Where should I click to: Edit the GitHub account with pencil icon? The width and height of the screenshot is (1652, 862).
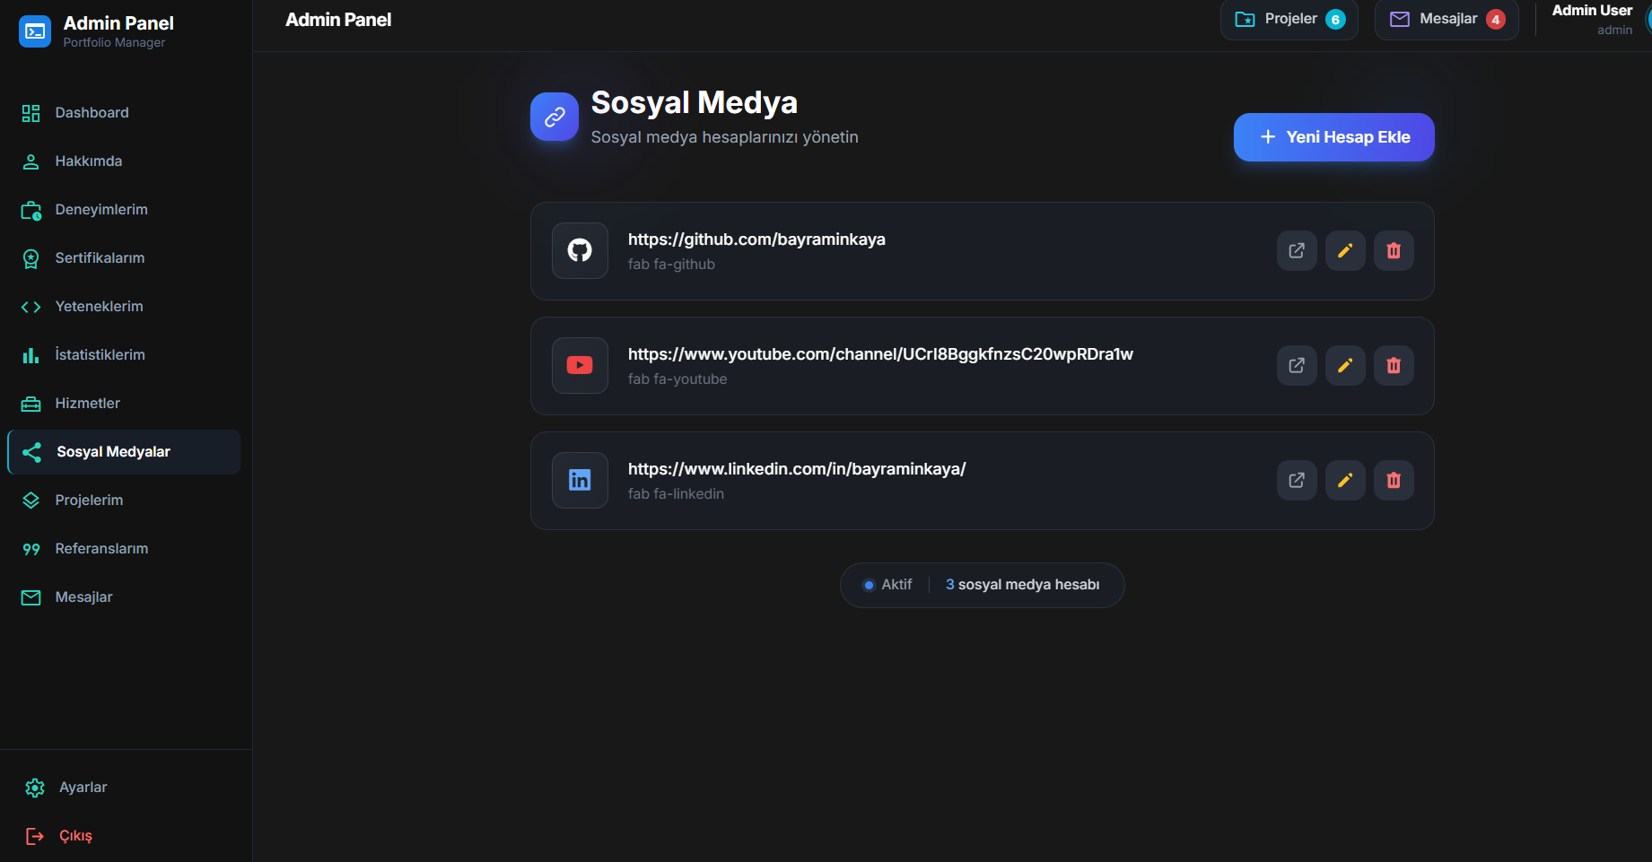(1345, 250)
